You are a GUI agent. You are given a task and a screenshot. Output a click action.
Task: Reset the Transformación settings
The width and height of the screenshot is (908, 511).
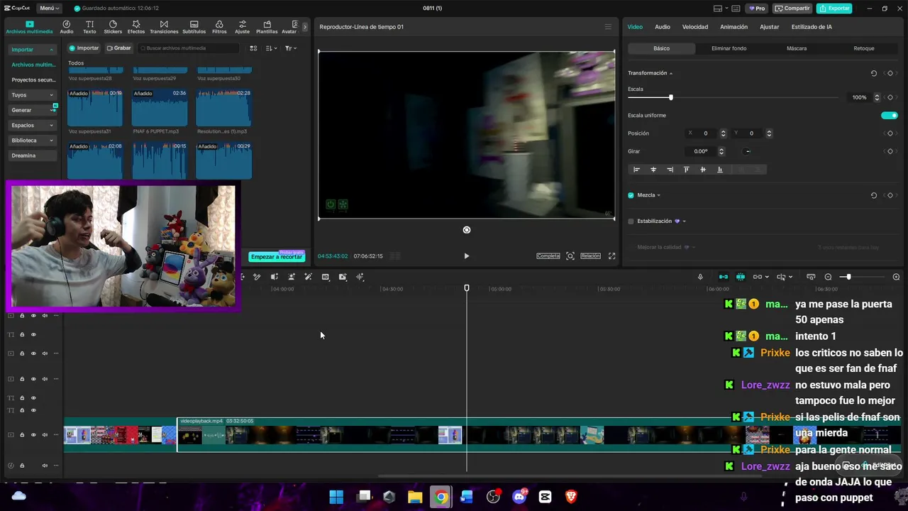(x=874, y=73)
